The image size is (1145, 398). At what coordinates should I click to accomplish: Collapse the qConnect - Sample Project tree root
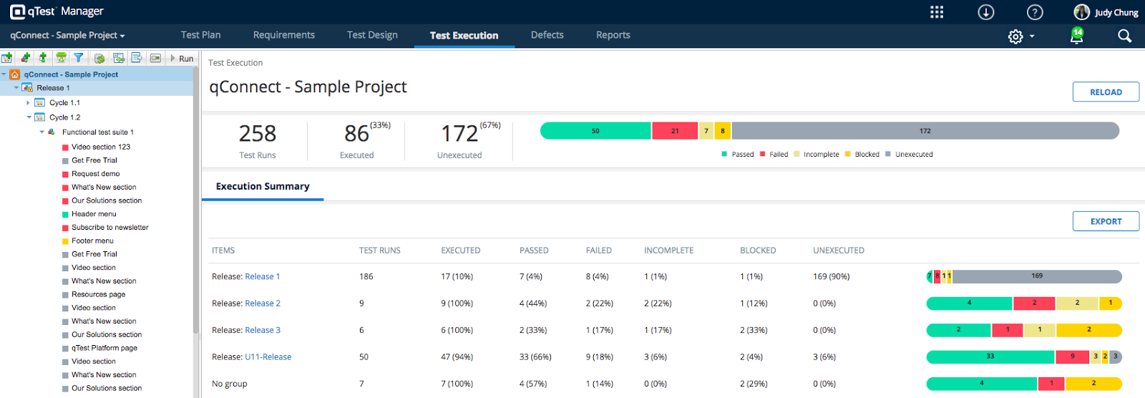[x=4, y=74]
